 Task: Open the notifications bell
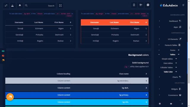(20, 6)
